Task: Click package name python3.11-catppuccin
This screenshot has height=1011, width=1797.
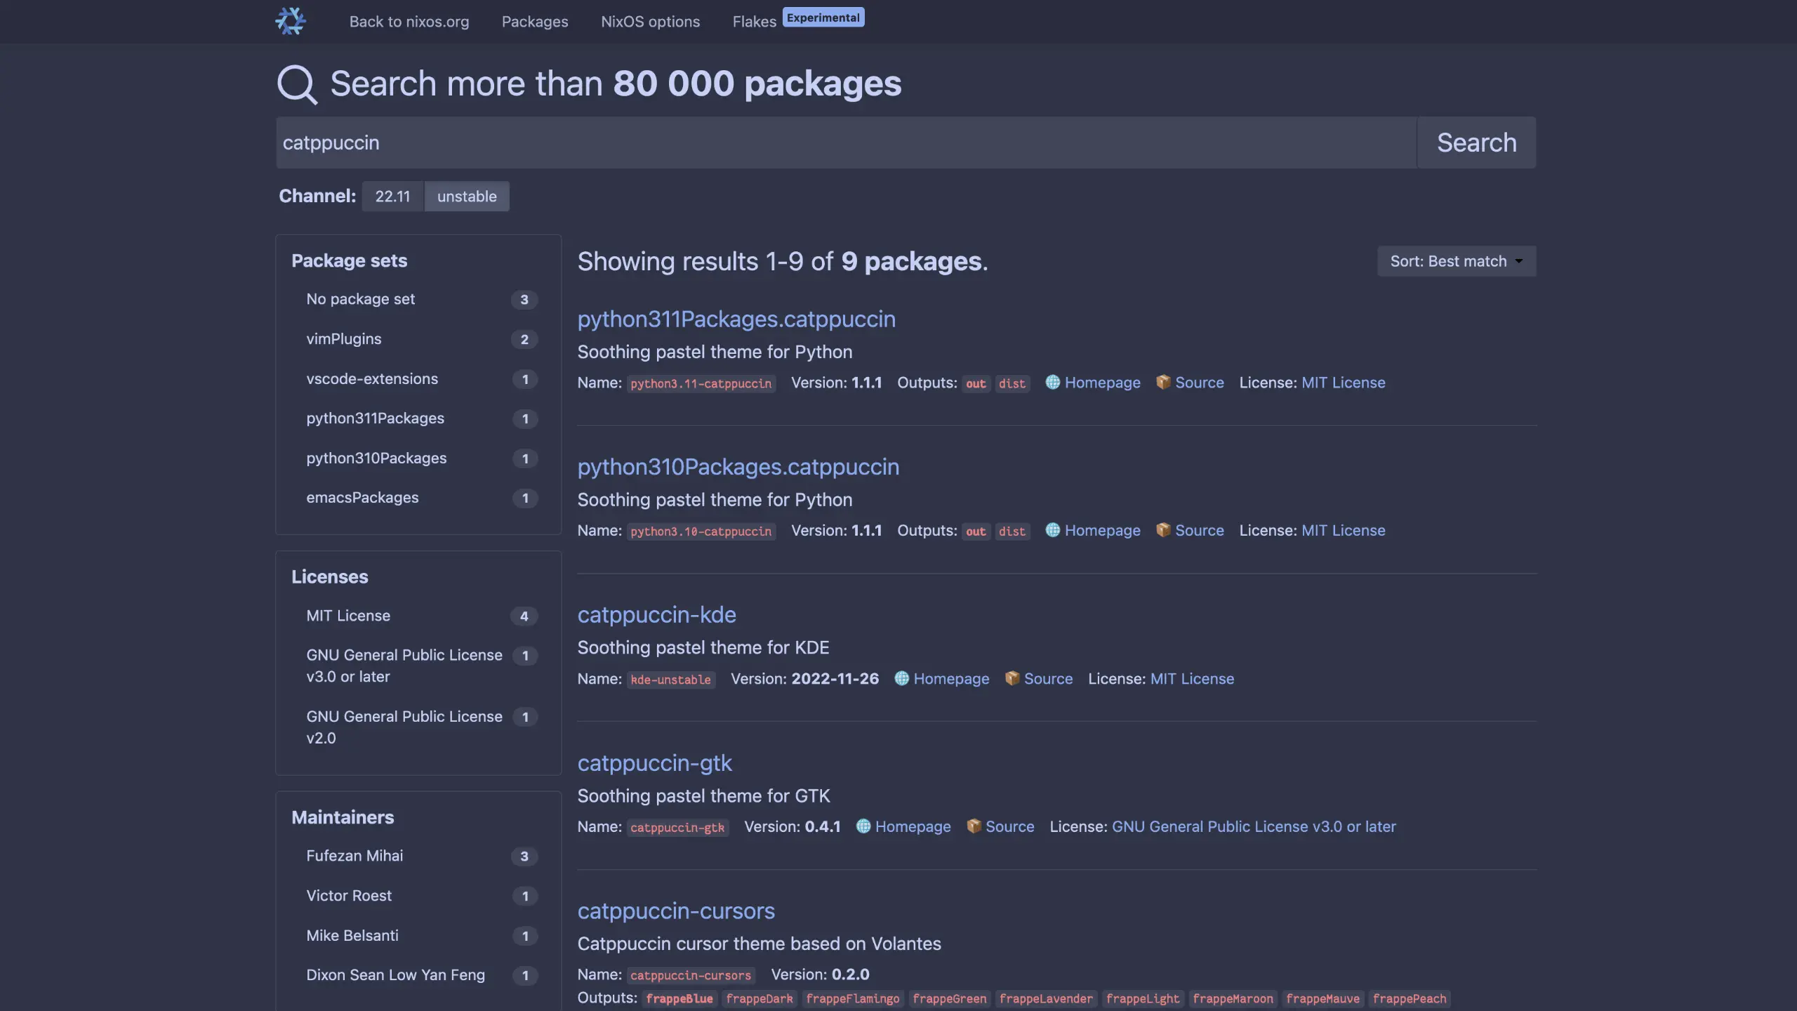Action: click(701, 383)
